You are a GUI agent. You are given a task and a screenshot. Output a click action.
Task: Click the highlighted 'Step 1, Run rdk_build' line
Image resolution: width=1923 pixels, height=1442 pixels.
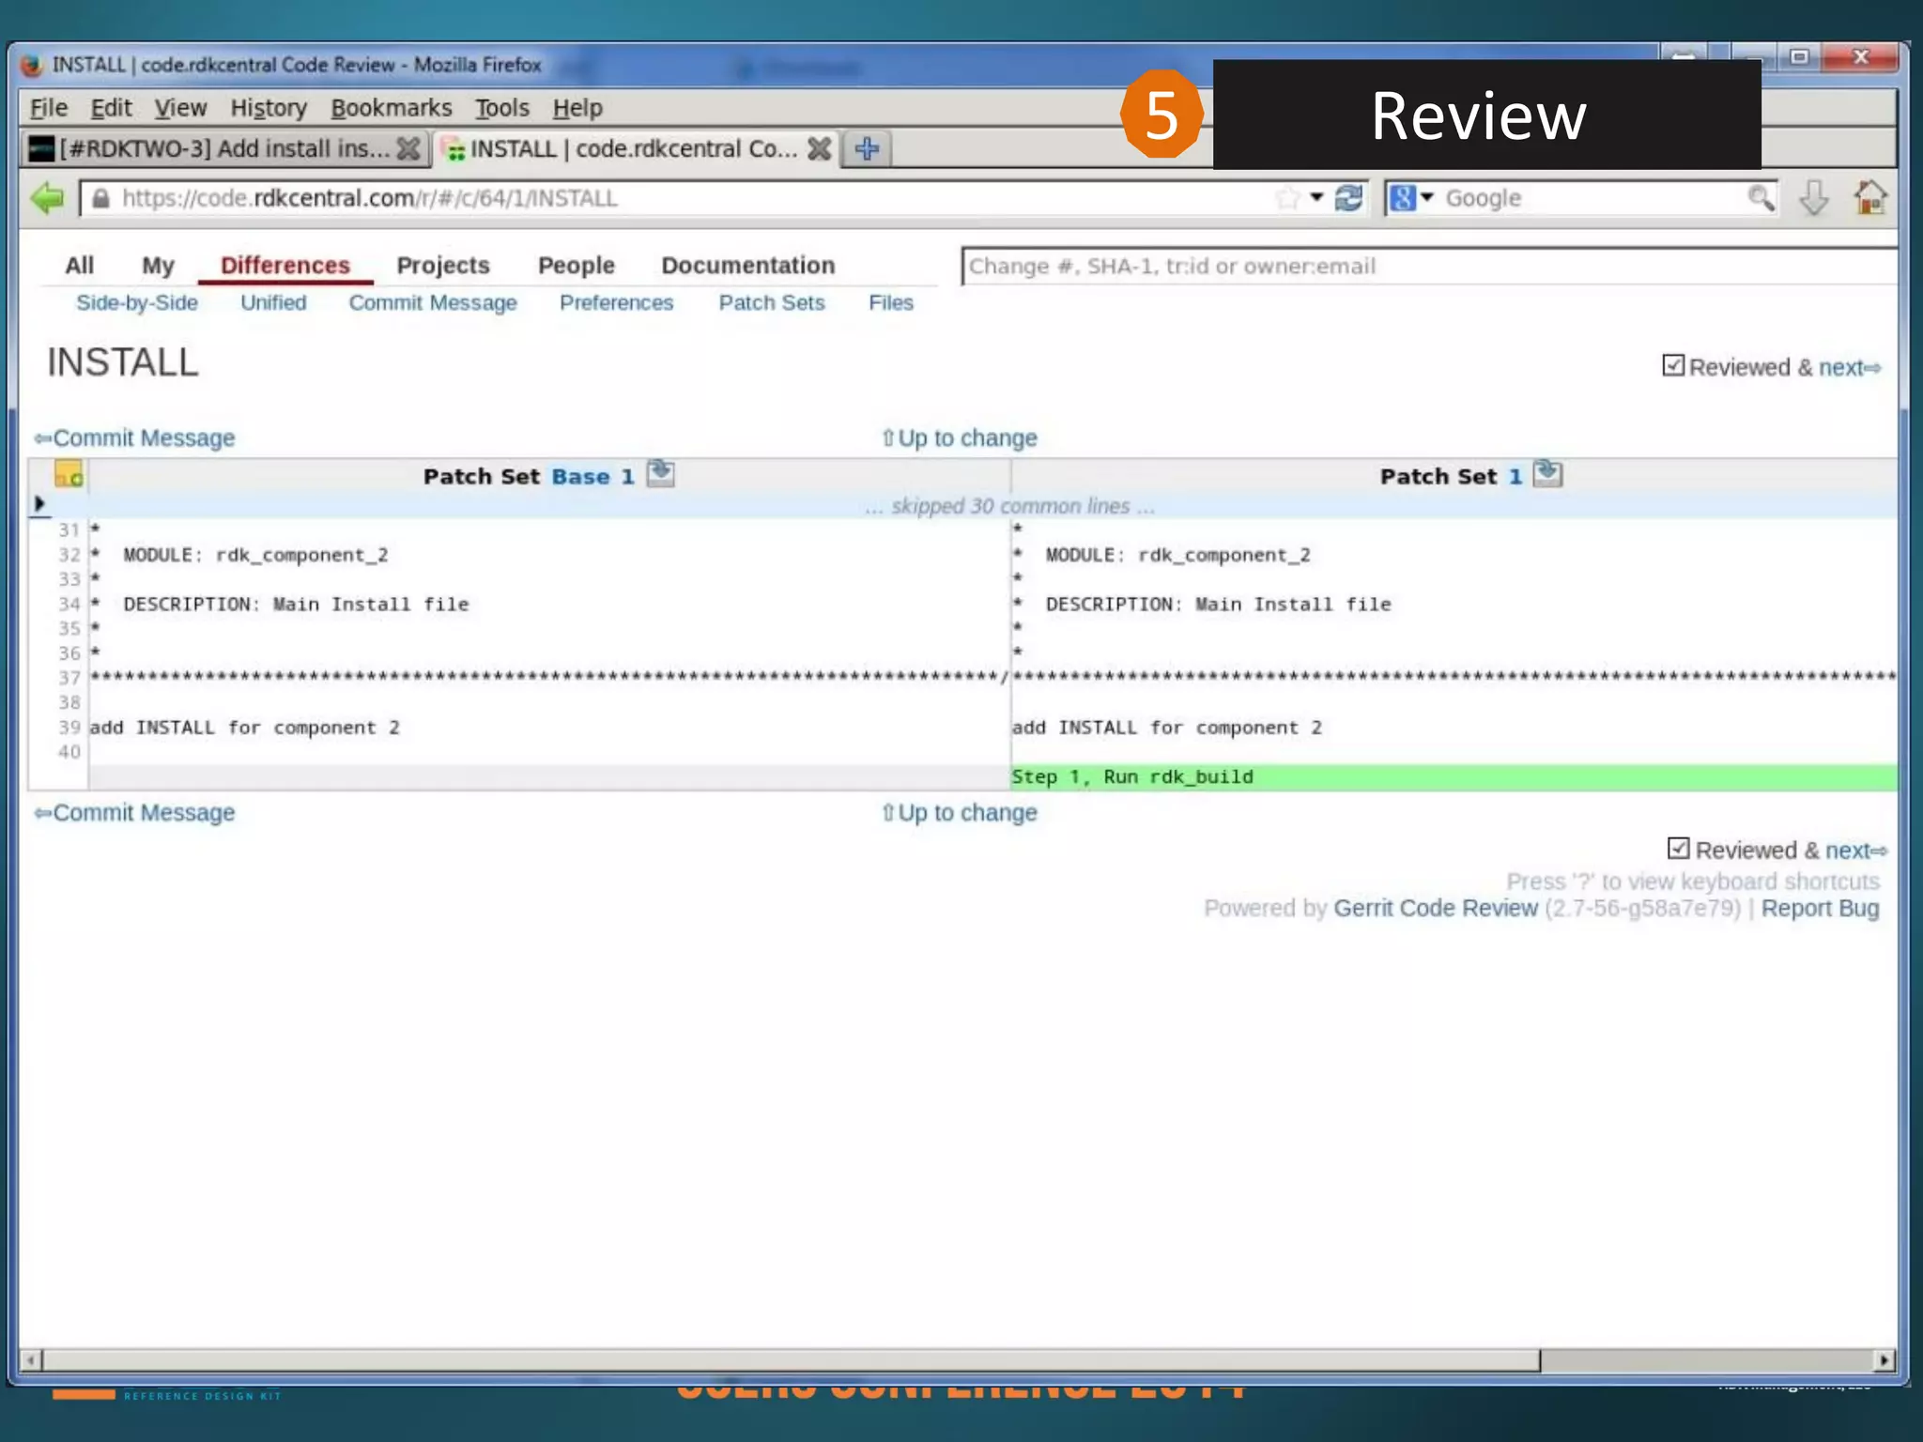point(1454,776)
